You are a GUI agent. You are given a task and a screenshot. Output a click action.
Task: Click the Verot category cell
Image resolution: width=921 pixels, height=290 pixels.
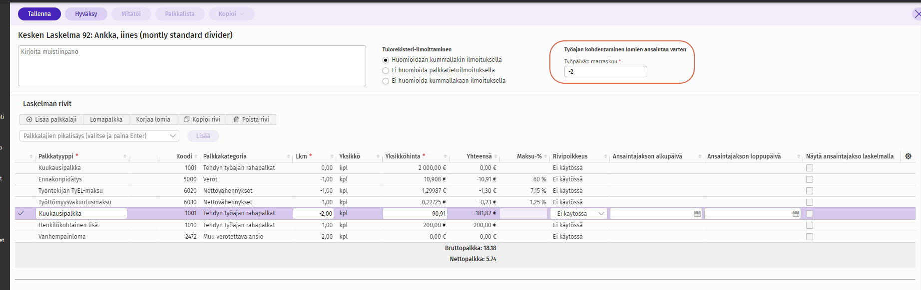click(x=210, y=179)
